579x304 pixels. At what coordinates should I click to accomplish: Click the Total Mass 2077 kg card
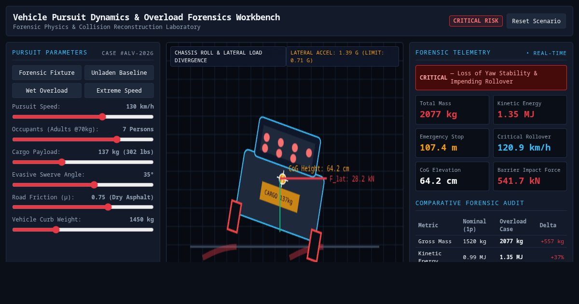452,110
